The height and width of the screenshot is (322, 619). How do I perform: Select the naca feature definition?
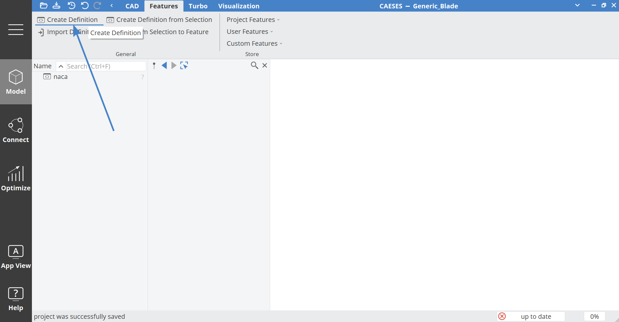[x=60, y=77]
